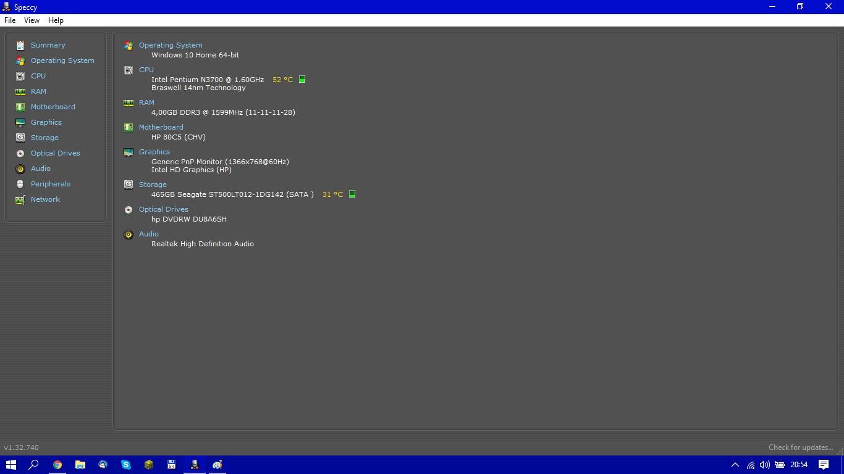The image size is (844, 474).
Task: Follow the CPU heading link in summary
Action: (x=146, y=70)
